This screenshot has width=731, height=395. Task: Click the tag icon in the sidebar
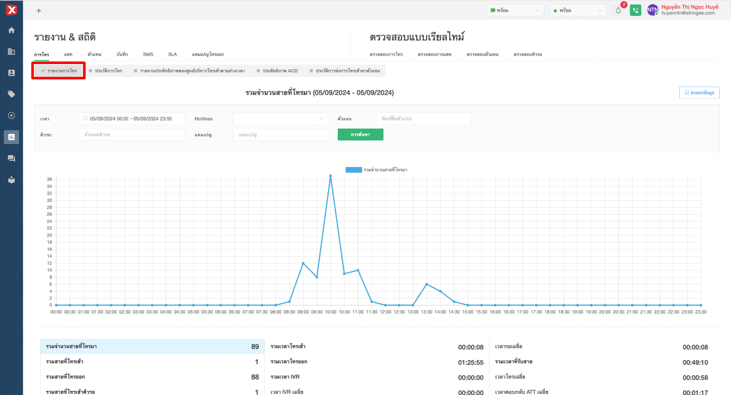point(11,94)
